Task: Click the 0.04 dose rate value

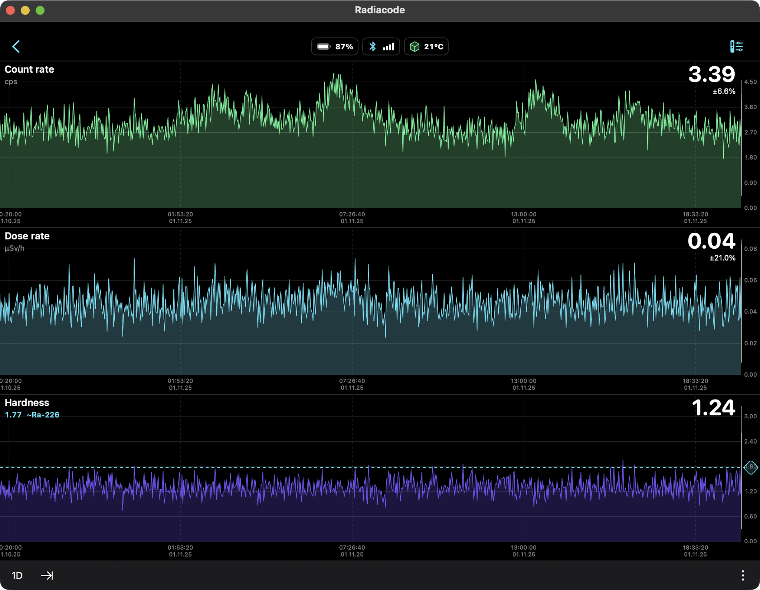Action: click(711, 241)
